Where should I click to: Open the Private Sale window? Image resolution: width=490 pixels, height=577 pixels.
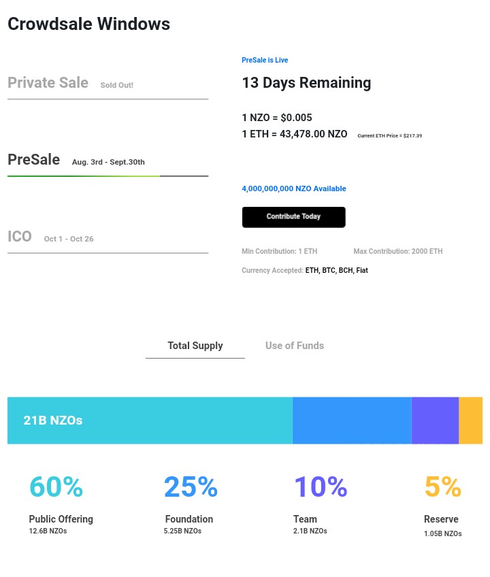point(48,83)
